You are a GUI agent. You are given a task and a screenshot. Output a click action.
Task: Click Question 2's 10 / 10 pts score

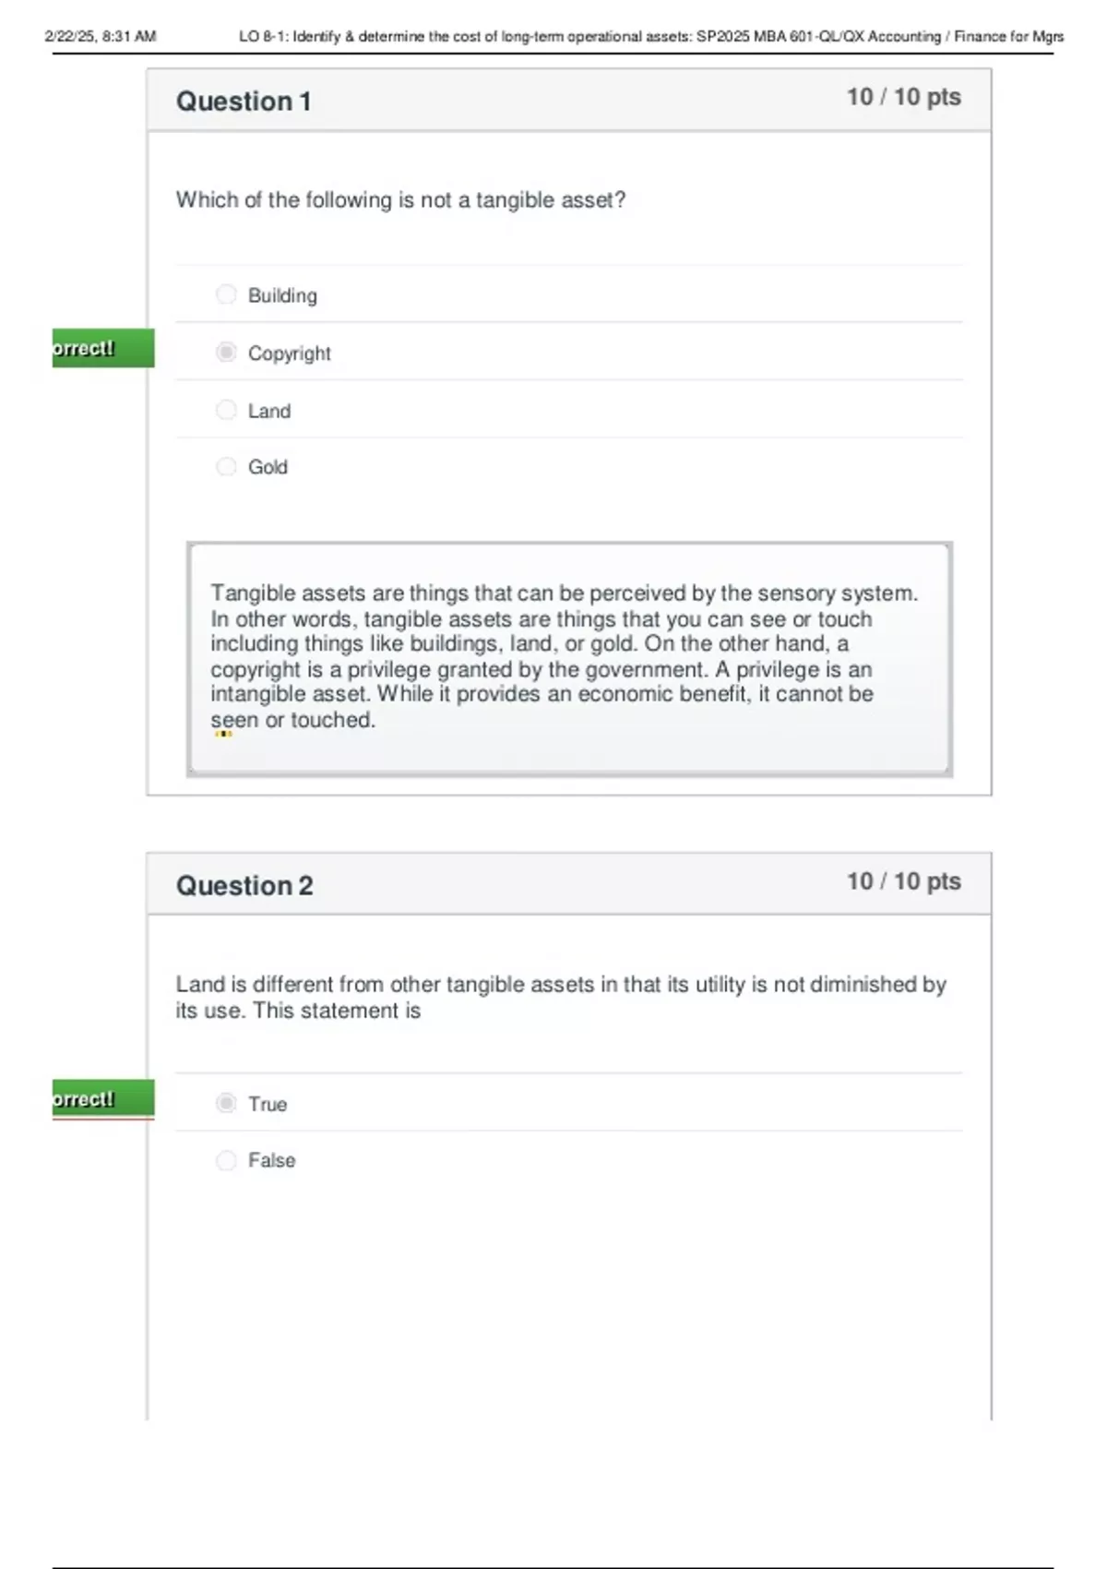point(903,881)
